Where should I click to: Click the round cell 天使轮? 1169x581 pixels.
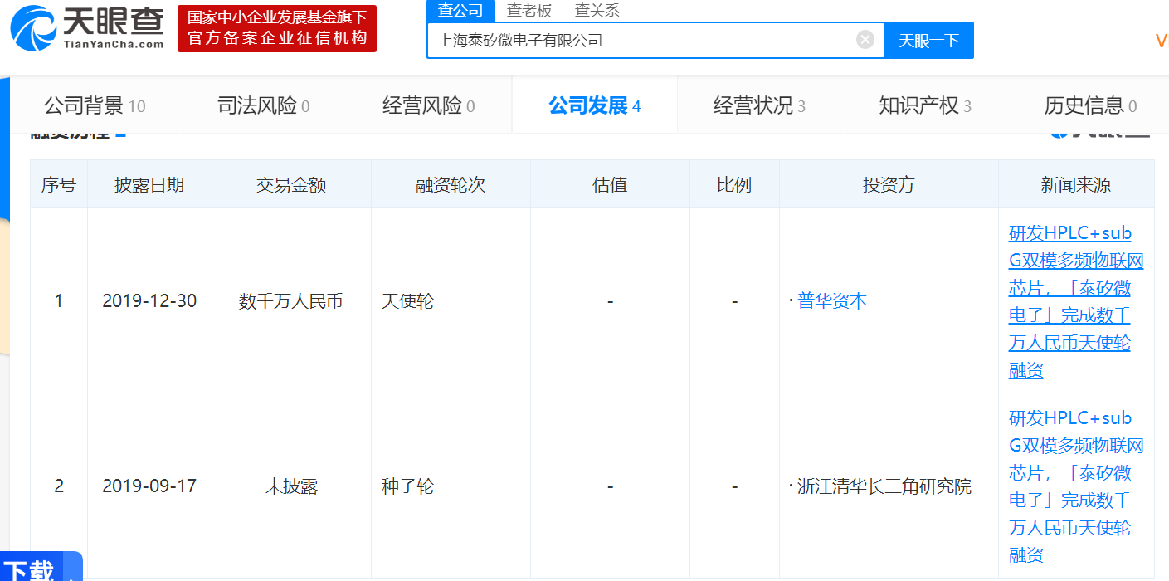coord(407,301)
